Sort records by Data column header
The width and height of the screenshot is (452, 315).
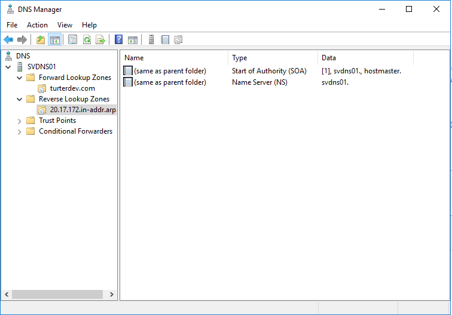point(365,58)
